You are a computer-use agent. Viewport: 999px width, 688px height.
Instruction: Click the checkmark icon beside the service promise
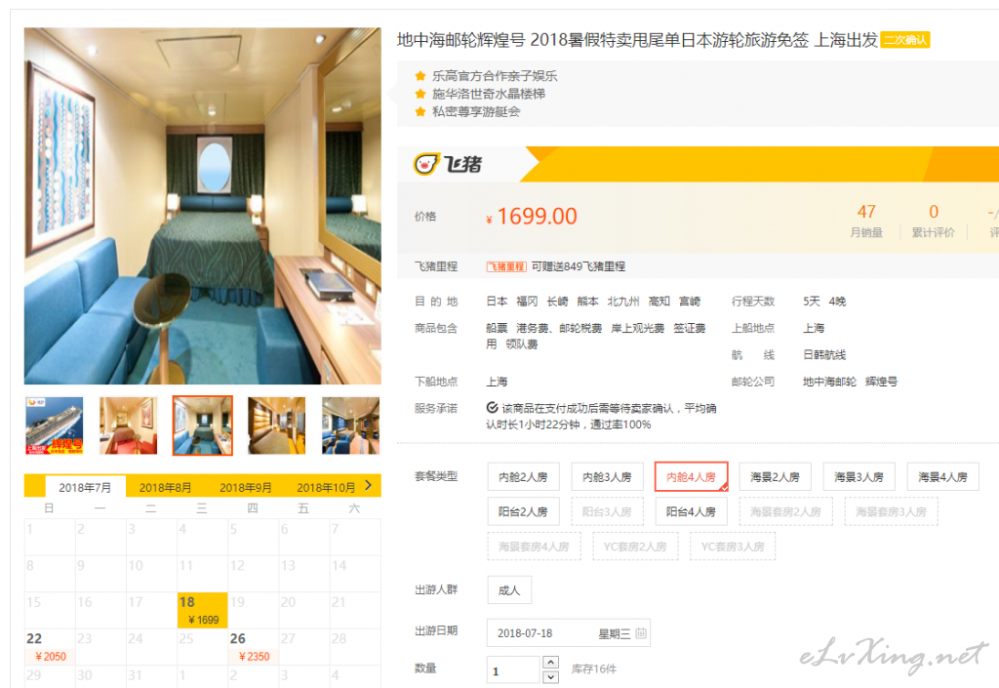(493, 408)
